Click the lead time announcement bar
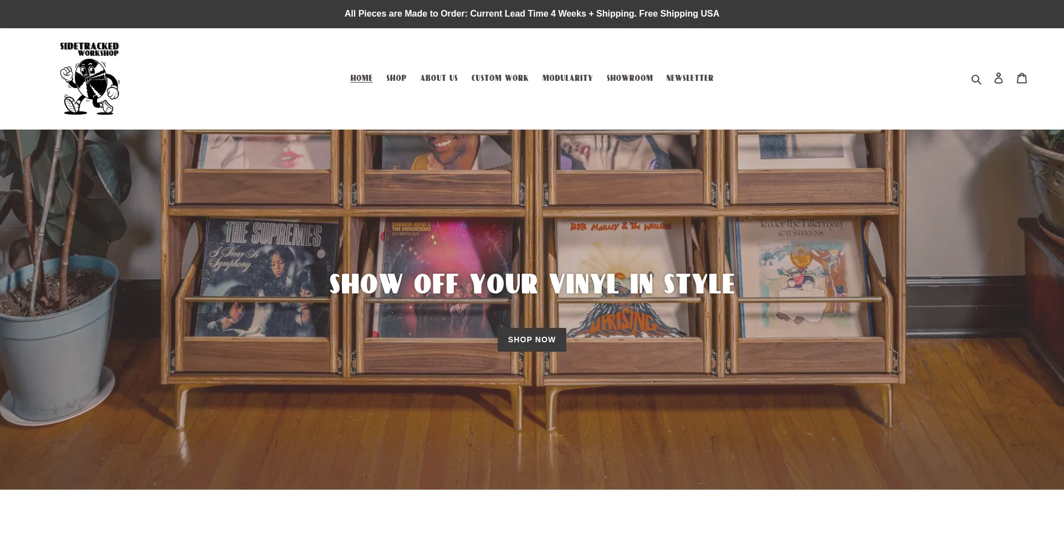The height and width of the screenshot is (550, 1064). click(x=532, y=14)
